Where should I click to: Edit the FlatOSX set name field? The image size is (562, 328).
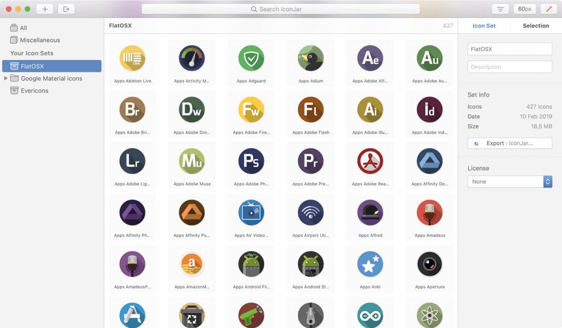click(x=510, y=49)
